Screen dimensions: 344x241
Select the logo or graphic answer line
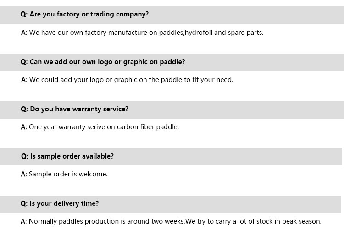127,80
